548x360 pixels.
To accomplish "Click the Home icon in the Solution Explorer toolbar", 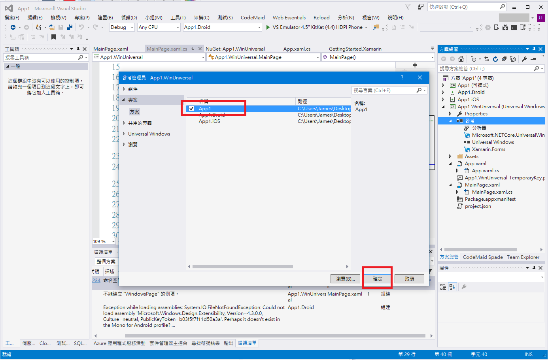I will [461, 59].
